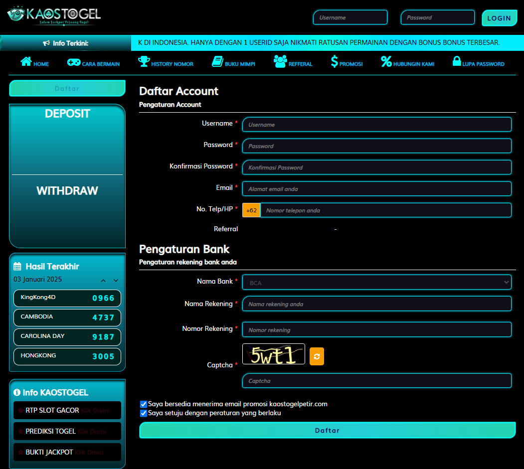
Task: Click the date 03 Januari 2025
Action: coord(37,280)
